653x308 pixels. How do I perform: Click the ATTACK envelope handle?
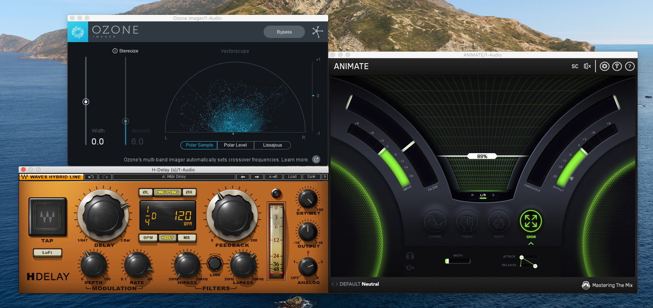pyautogui.click(x=521, y=257)
